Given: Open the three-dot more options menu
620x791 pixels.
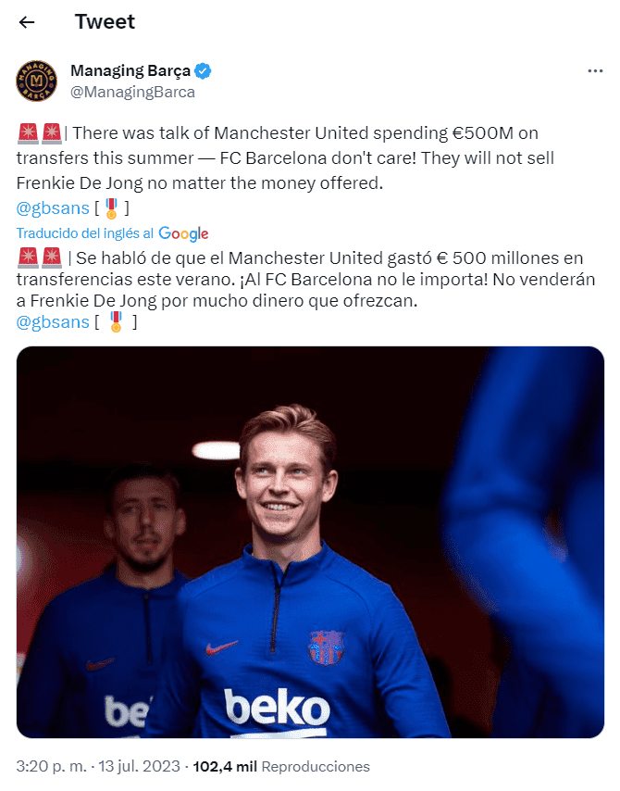Looking at the screenshot, I should [x=596, y=71].
